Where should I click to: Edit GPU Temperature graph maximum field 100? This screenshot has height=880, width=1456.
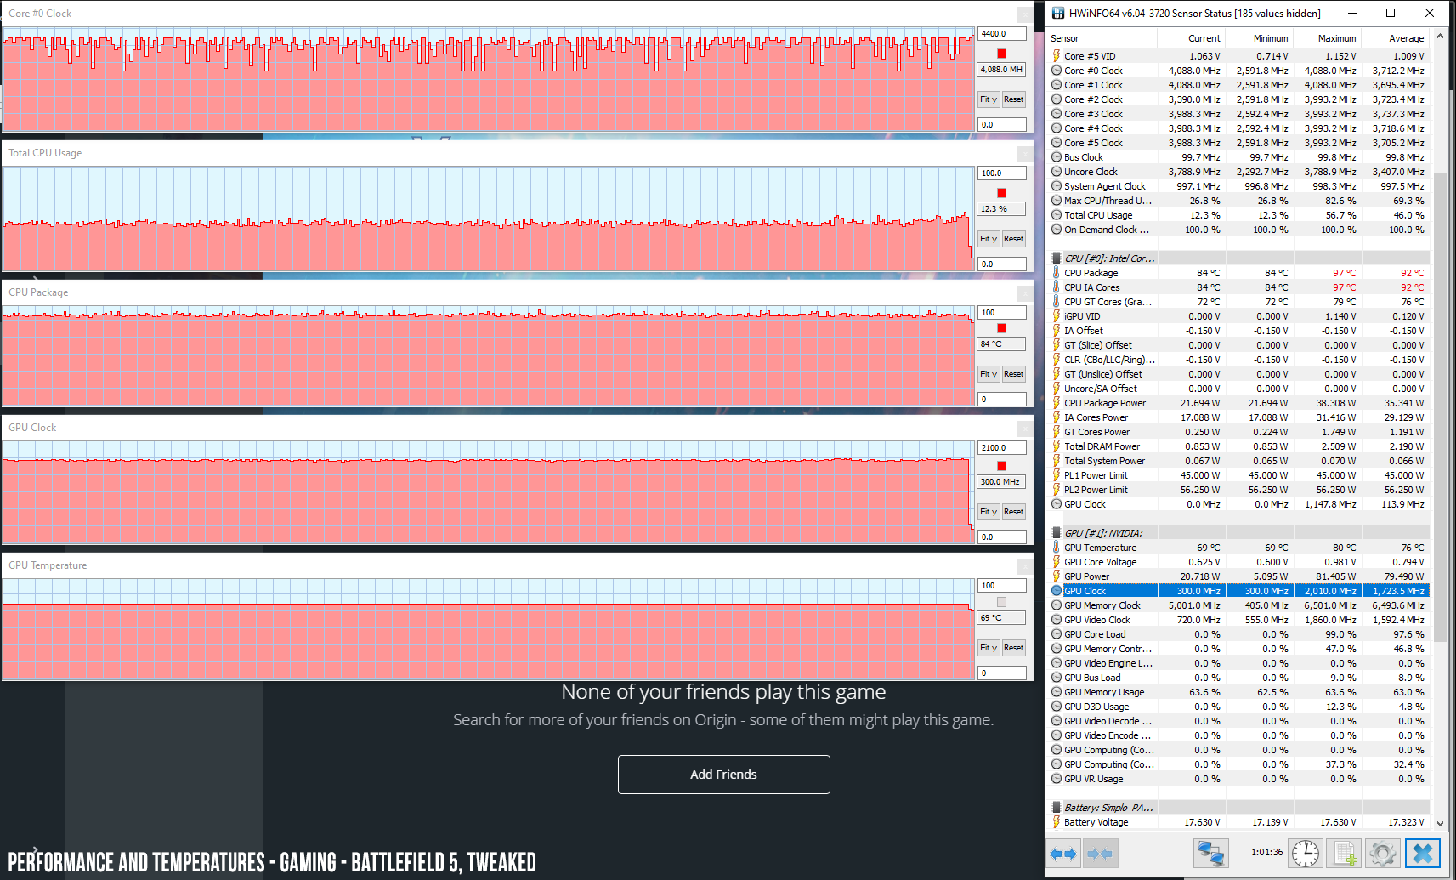pos(1001,586)
